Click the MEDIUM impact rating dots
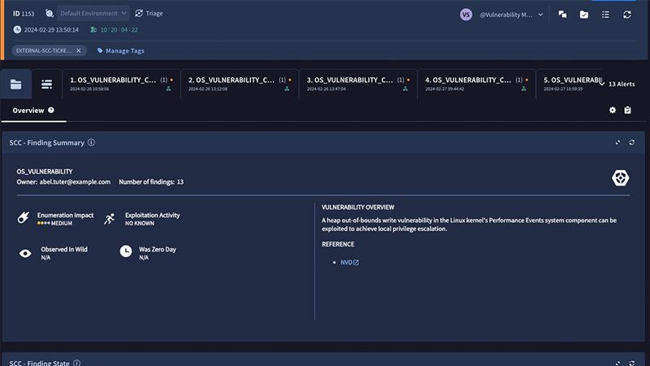 pos(44,223)
